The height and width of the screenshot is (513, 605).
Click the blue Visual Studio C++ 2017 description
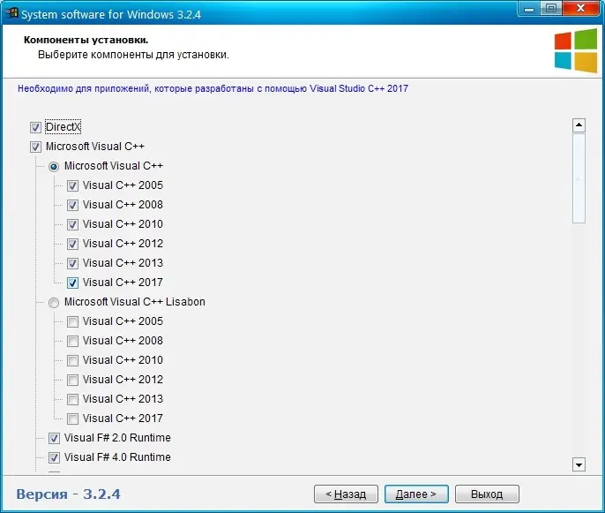(213, 88)
